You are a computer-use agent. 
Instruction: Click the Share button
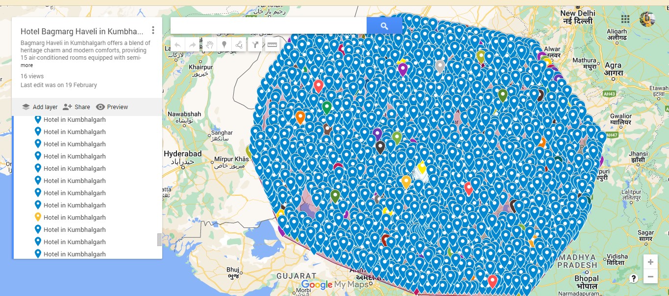(x=76, y=107)
